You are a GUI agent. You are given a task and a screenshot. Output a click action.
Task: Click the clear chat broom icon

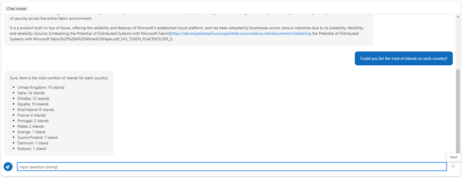click(x=8, y=166)
